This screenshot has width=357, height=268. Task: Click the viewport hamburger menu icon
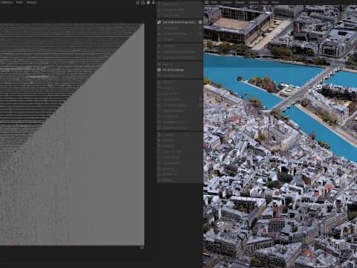click(207, 2)
